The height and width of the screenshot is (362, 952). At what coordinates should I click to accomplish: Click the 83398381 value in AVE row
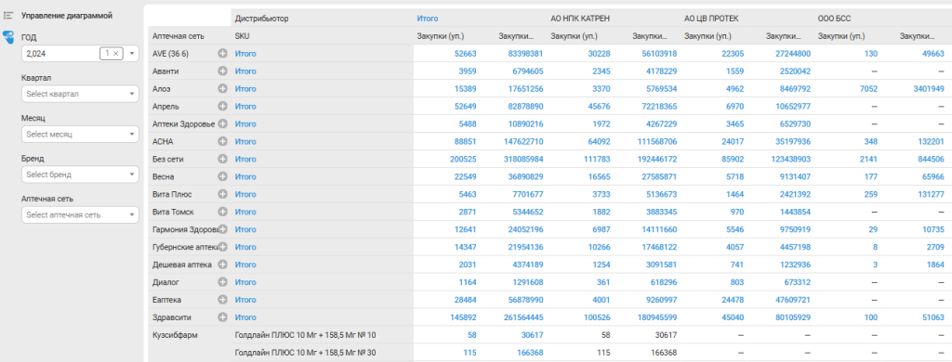(525, 53)
